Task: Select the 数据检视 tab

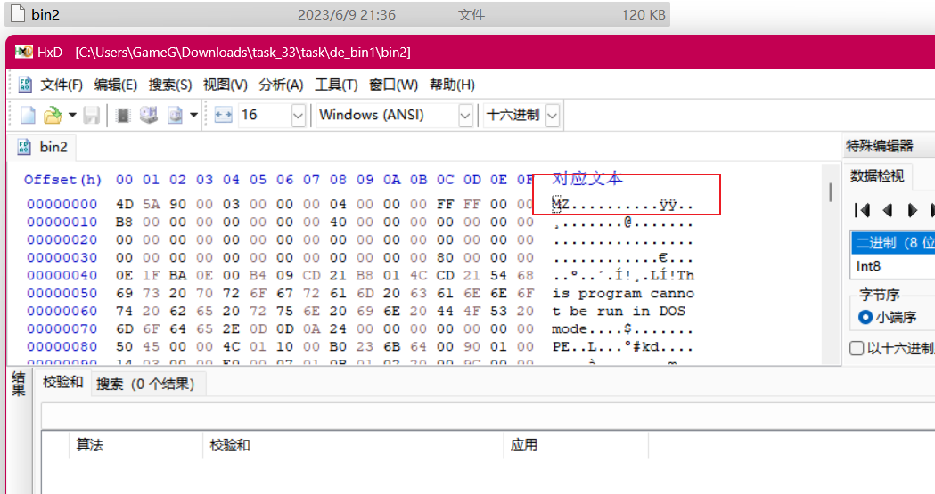Action: [x=876, y=176]
